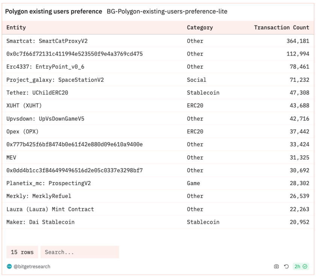Click into the Search... field
This screenshot has width=316, height=277.
pyautogui.click(x=80, y=252)
